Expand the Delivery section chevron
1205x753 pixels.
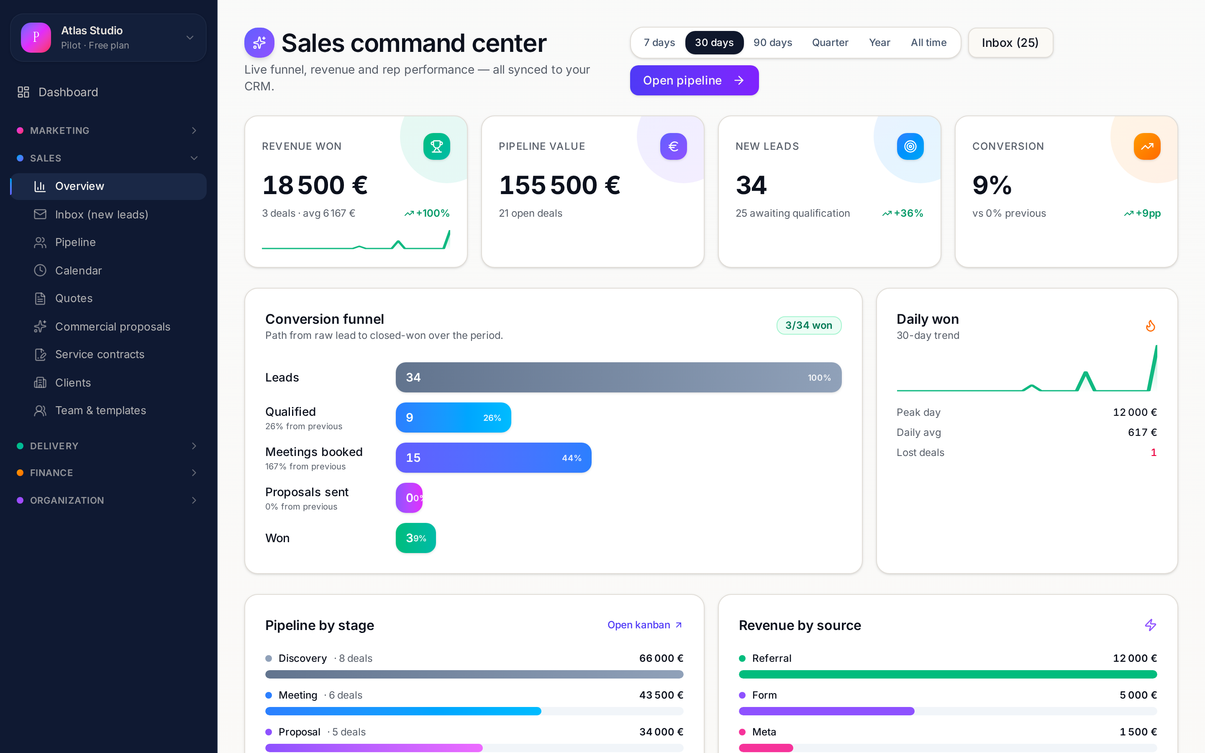click(194, 446)
